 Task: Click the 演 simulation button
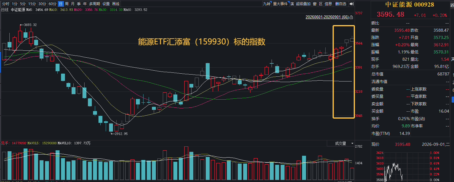(x=292, y=4)
